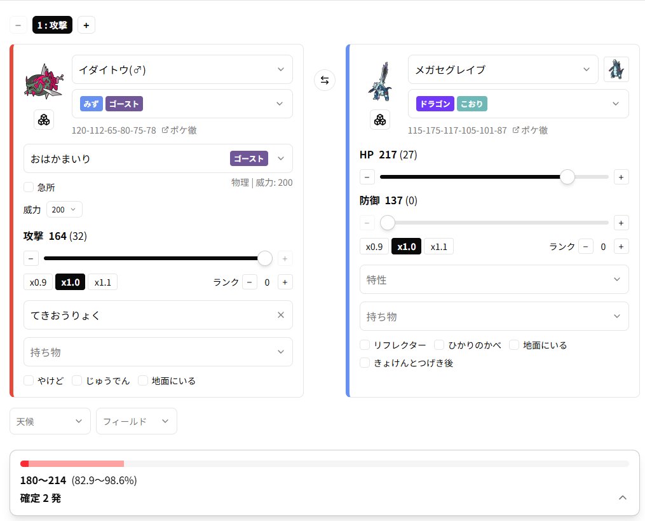Select defender nature x1.0 multiplier
The height and width of the screenshot is (521, 645).
pyautogui.click(x=407, y=247)
